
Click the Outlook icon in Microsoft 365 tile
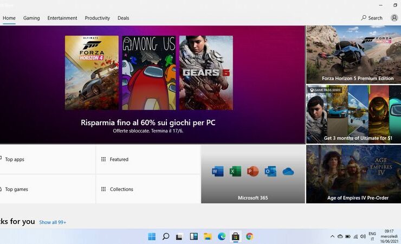[270, 171]
